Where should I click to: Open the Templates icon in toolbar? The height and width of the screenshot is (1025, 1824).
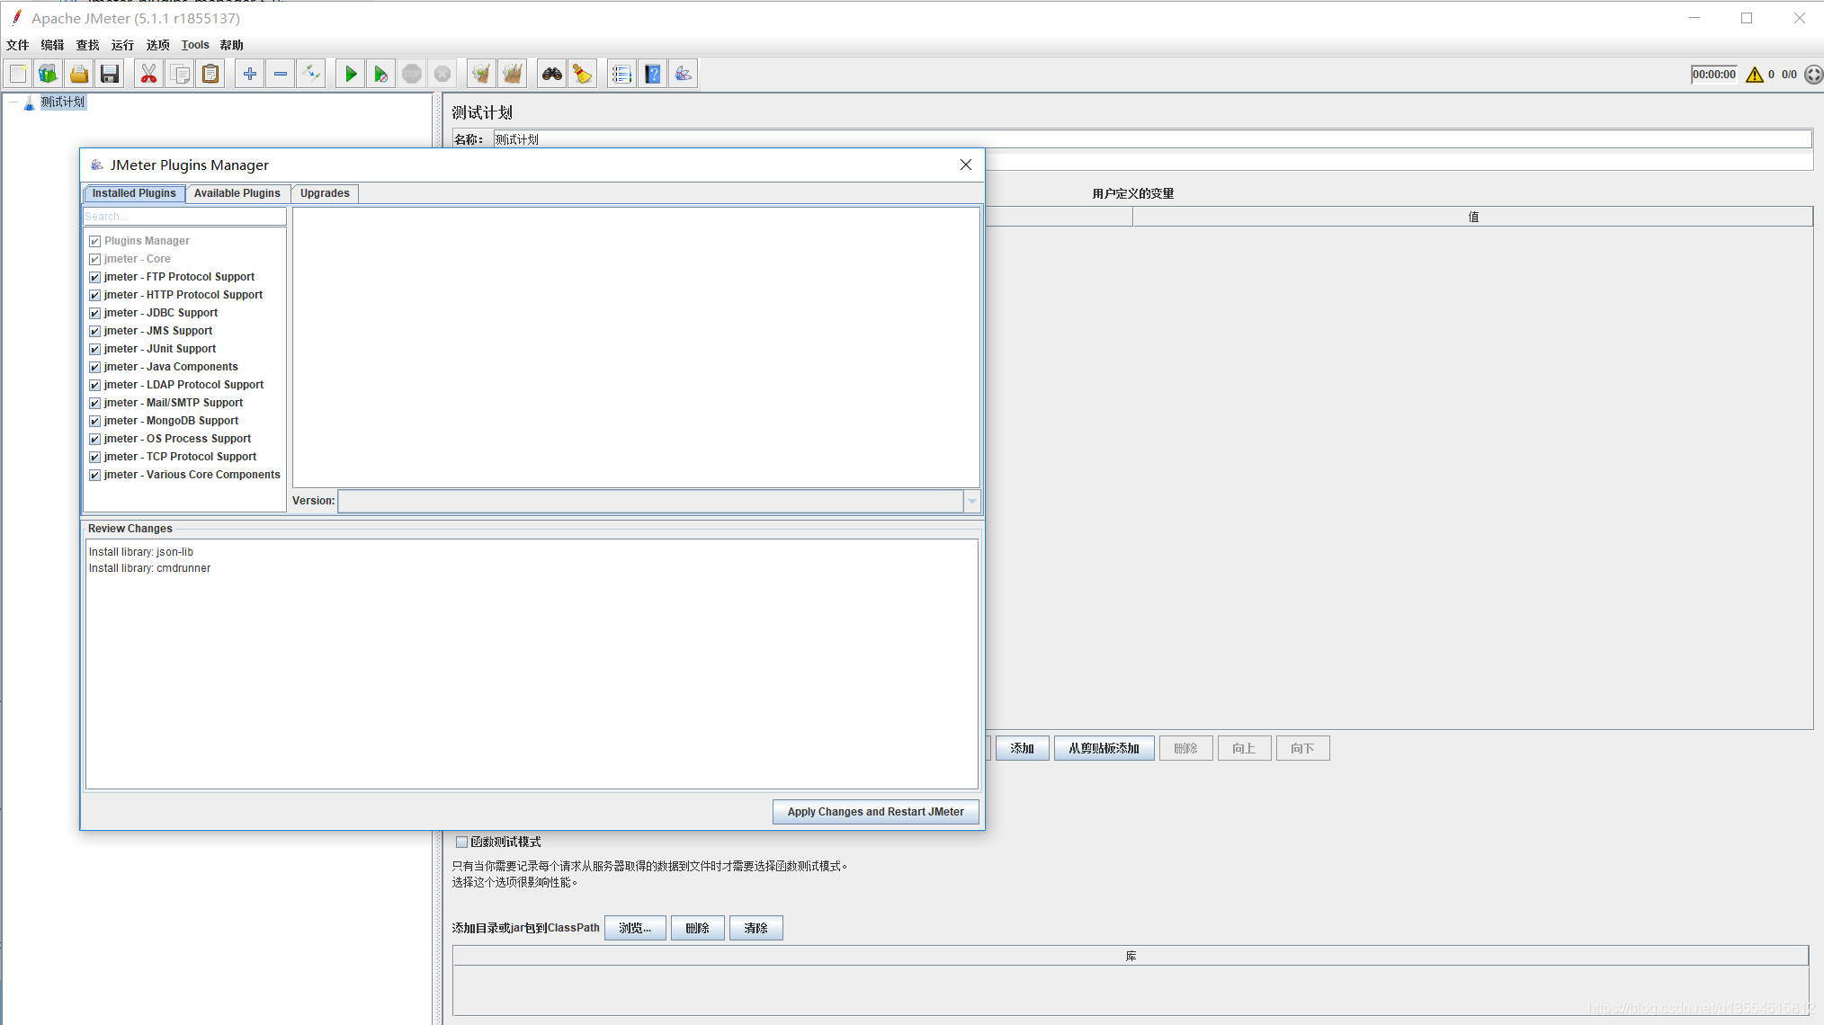(x=49, y=74)
